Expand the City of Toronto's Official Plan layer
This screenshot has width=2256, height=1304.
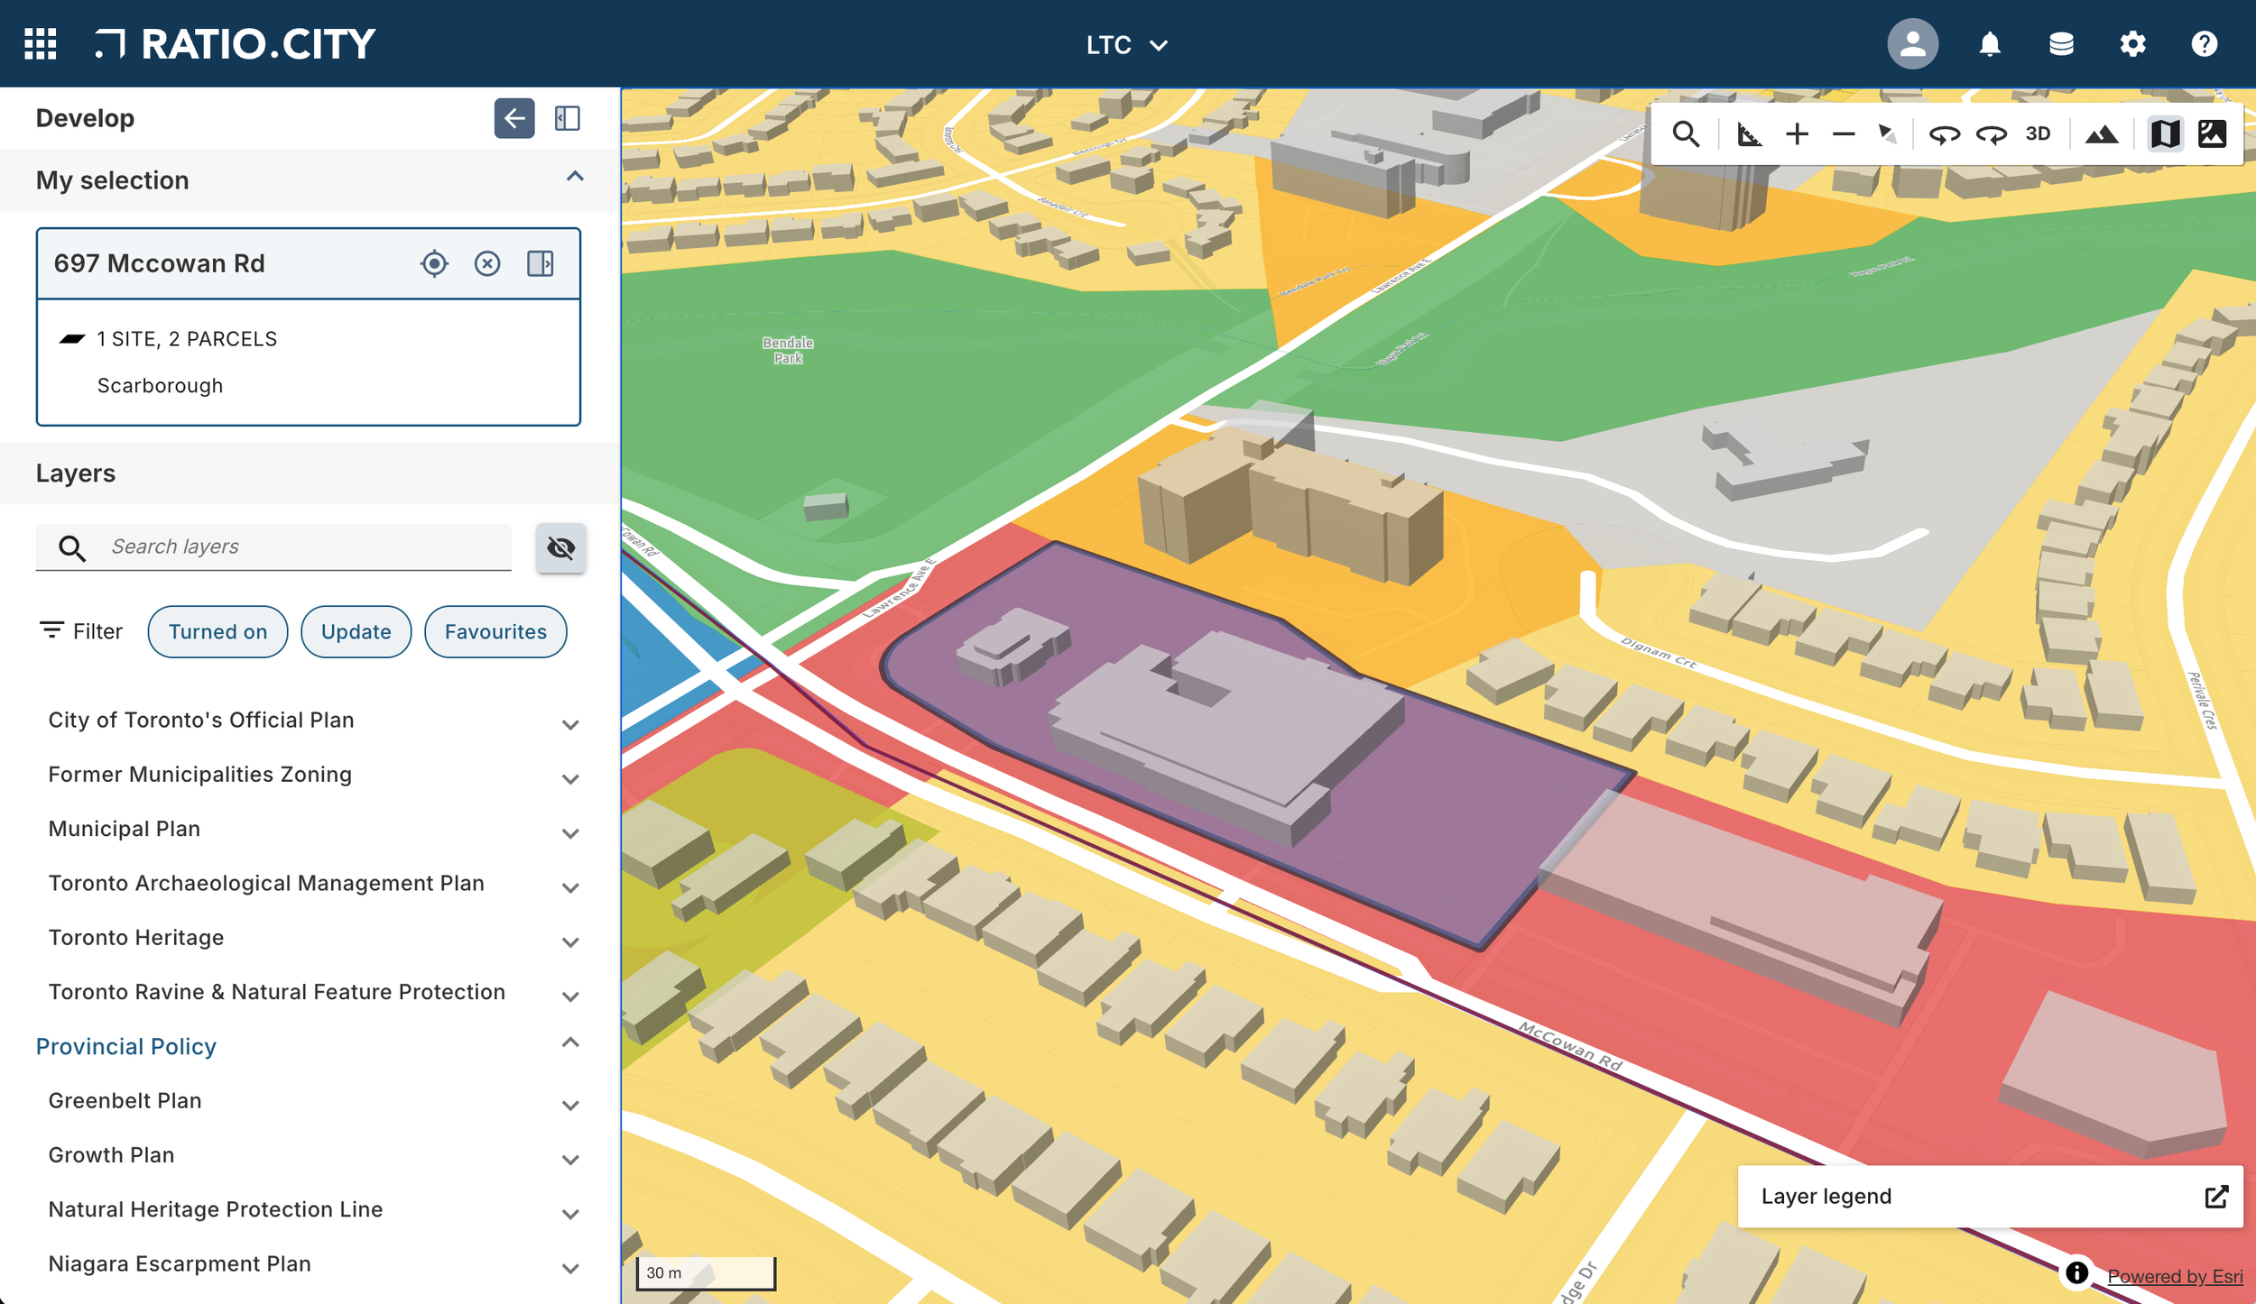(x=569, y=722)
